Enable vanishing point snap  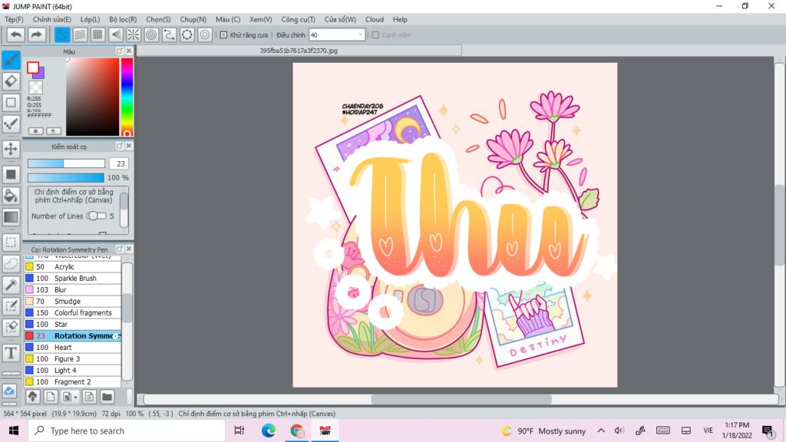(x=116, y=35)
